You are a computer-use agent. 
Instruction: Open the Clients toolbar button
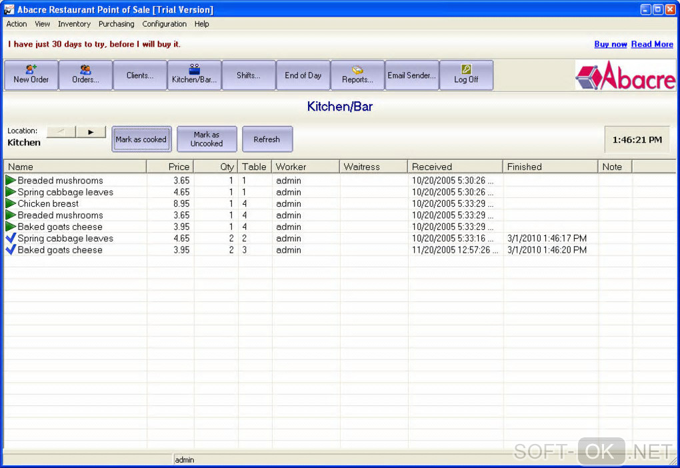tap(140, 75)
